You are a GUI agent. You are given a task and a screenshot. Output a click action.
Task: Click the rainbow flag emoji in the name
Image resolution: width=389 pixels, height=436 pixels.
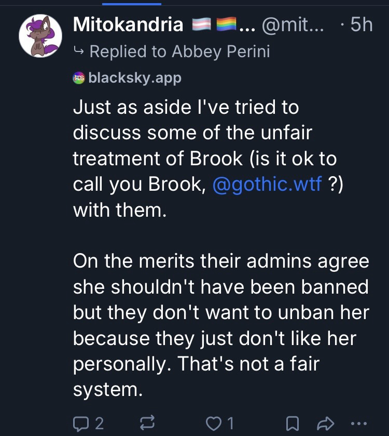click(x=225, y=24)
